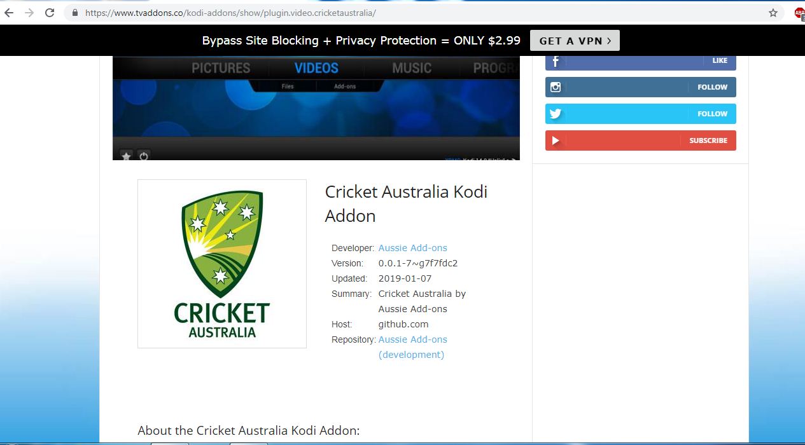805x445 pixels.
Task: Click the secure padlock icon
Action: click(75, 13)
